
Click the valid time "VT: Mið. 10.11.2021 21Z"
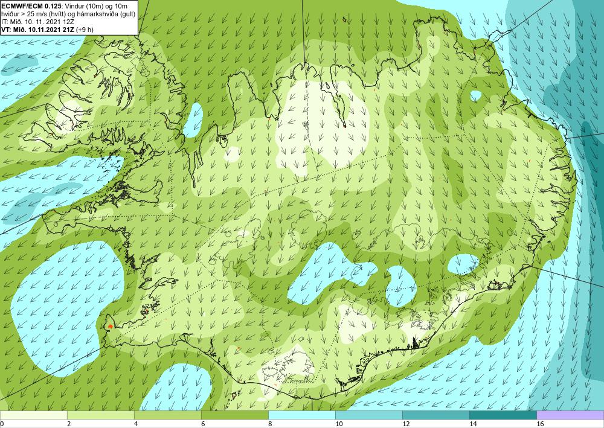pos(37,29)
